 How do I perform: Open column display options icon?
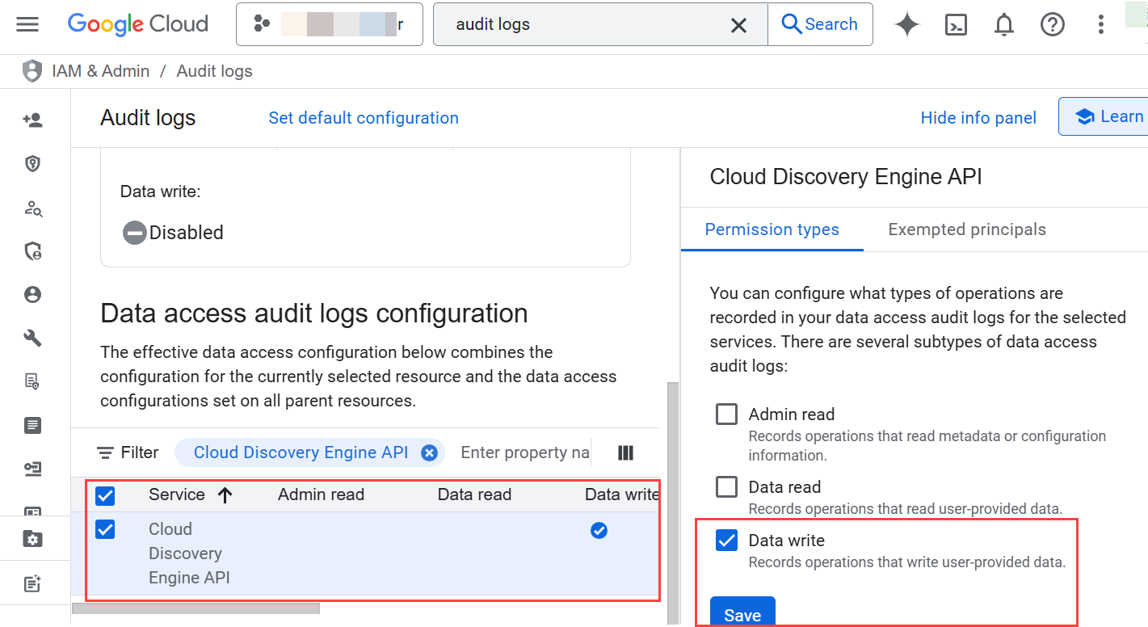tap(625, 452)
